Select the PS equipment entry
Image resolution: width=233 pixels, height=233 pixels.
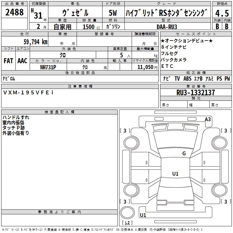[x=219, y=78]
